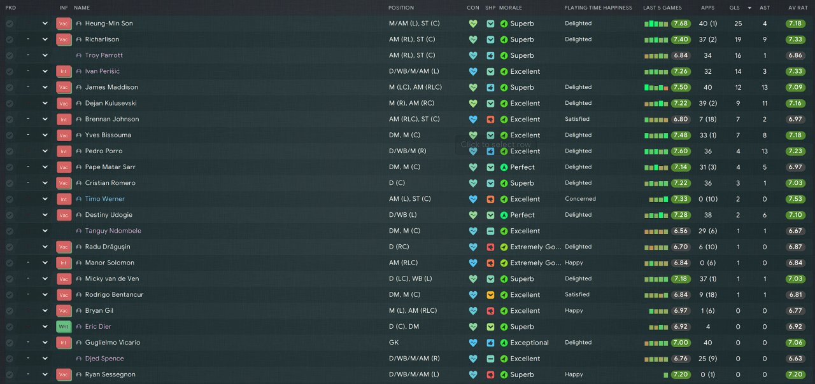
Task: Open the dropdown chevron on Timo Werner's row
Action: (45, 199)
